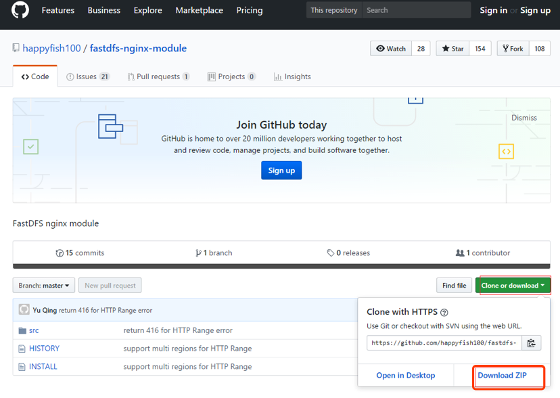Click the blue Sign up banner button
This screenshot has height=398, width=560.
[x=281, y=171]
